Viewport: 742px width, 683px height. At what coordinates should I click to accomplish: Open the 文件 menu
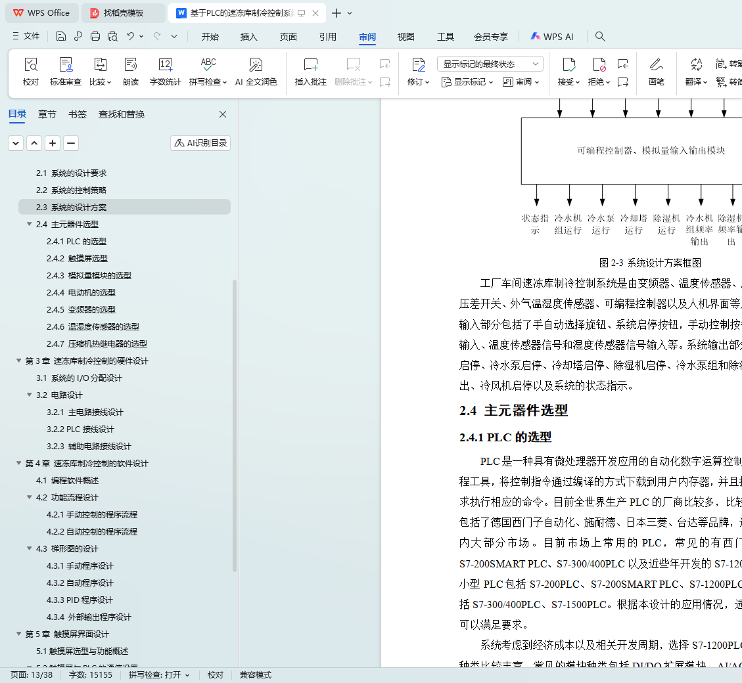point(26,36)
